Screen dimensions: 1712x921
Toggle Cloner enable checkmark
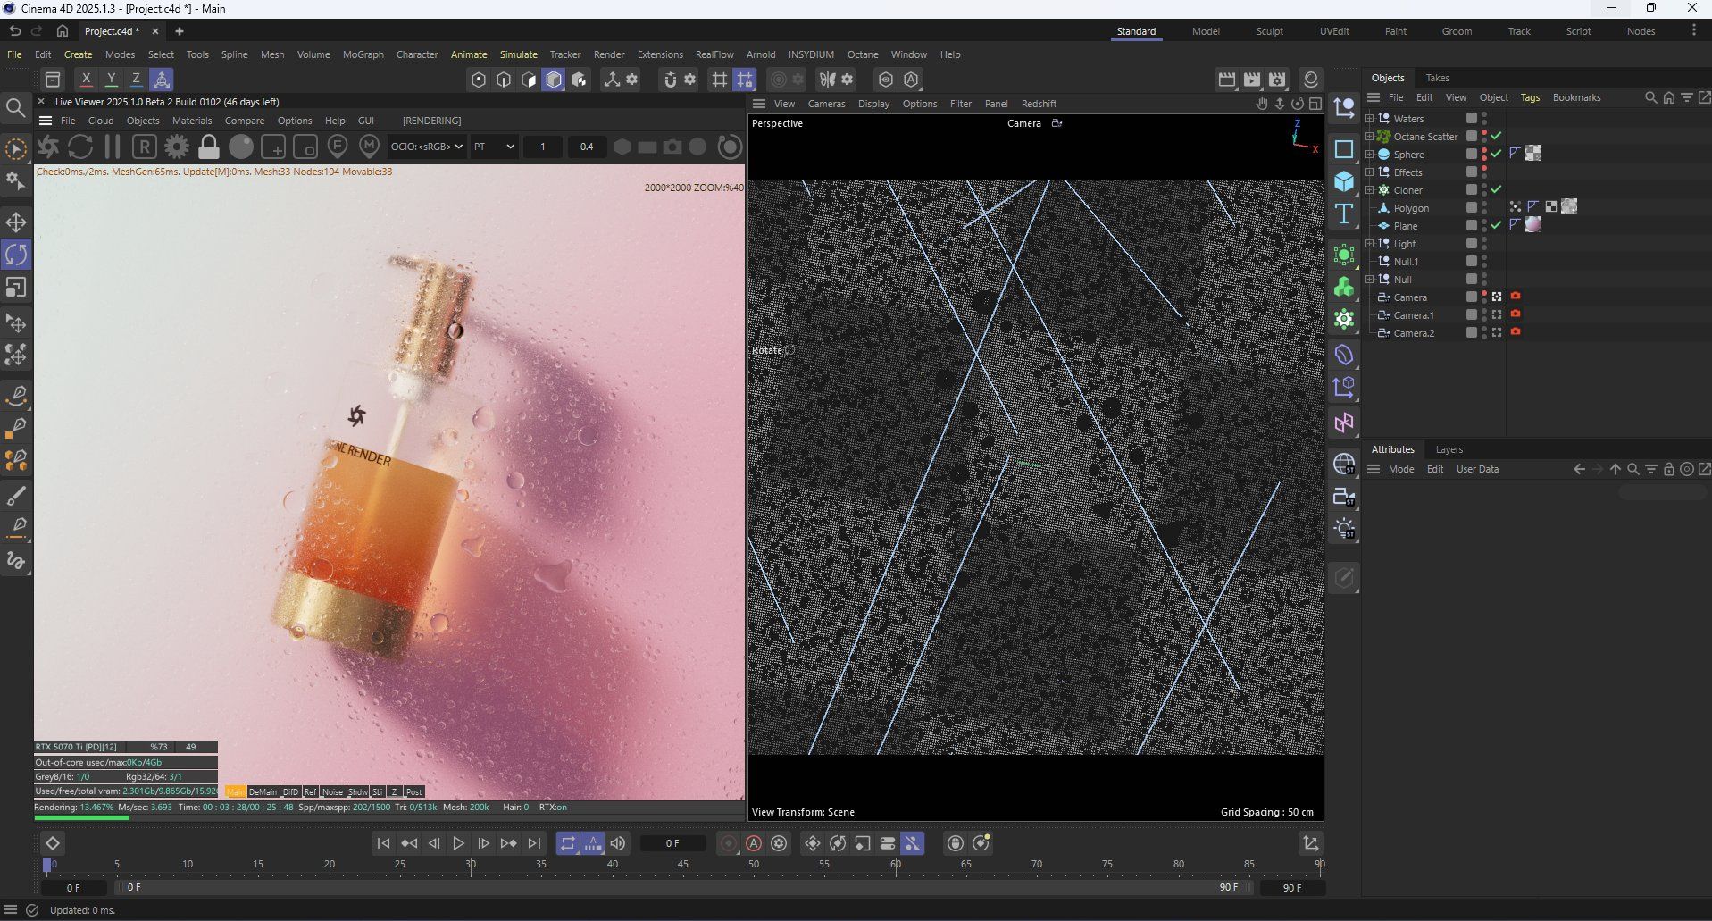[x=1496, y=189]
